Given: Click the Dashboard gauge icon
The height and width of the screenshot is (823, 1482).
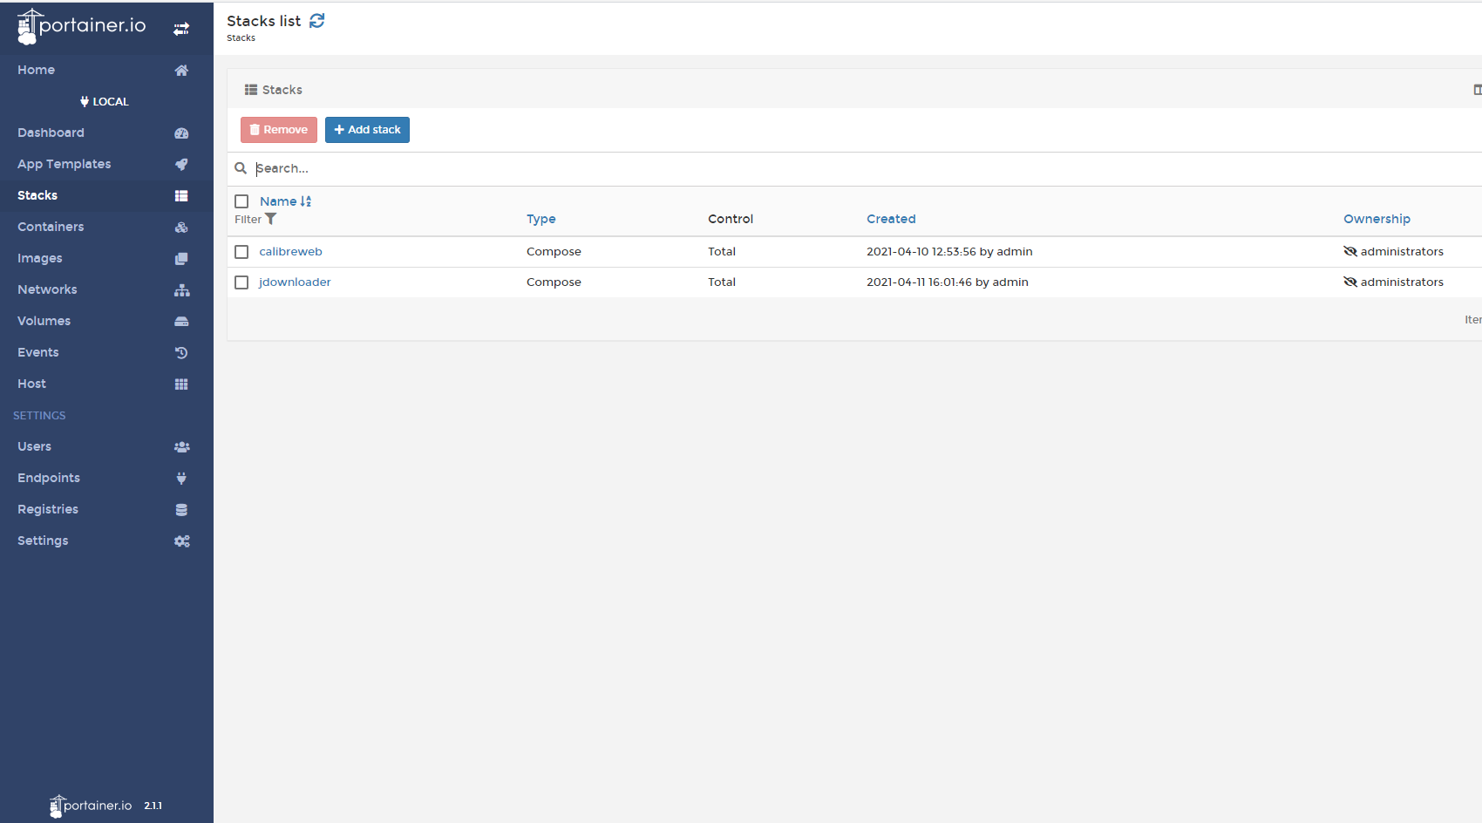Looking at the screenshot, I should coord(181,133).
